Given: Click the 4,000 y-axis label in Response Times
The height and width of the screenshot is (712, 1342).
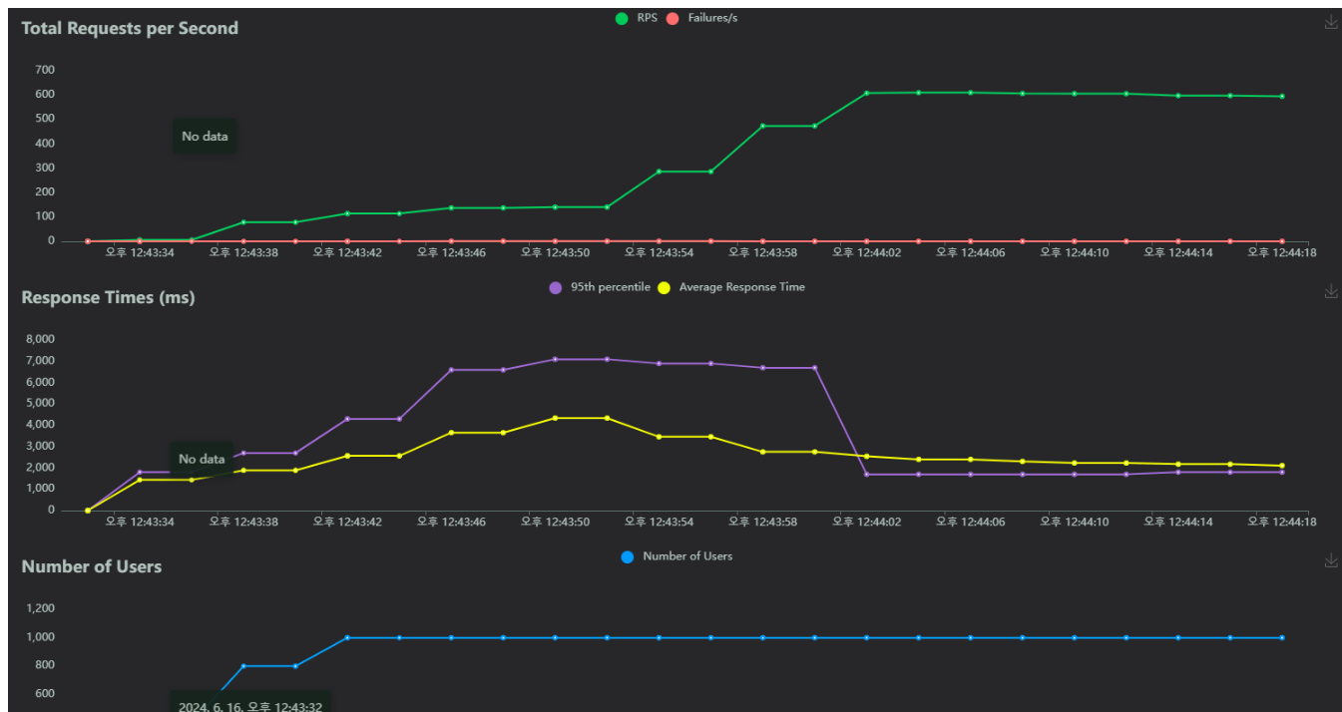Looking at the screenshot, I should tap(39, 425).
